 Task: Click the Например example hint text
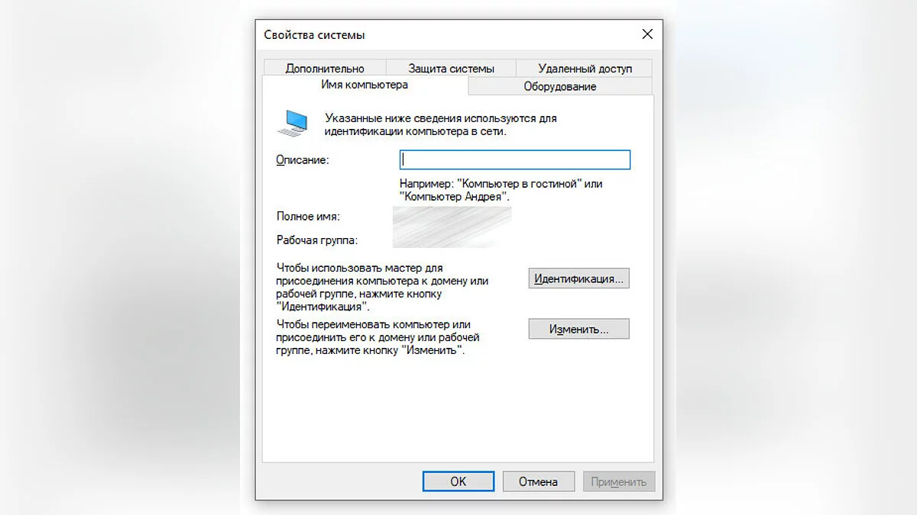pos(501,190)
